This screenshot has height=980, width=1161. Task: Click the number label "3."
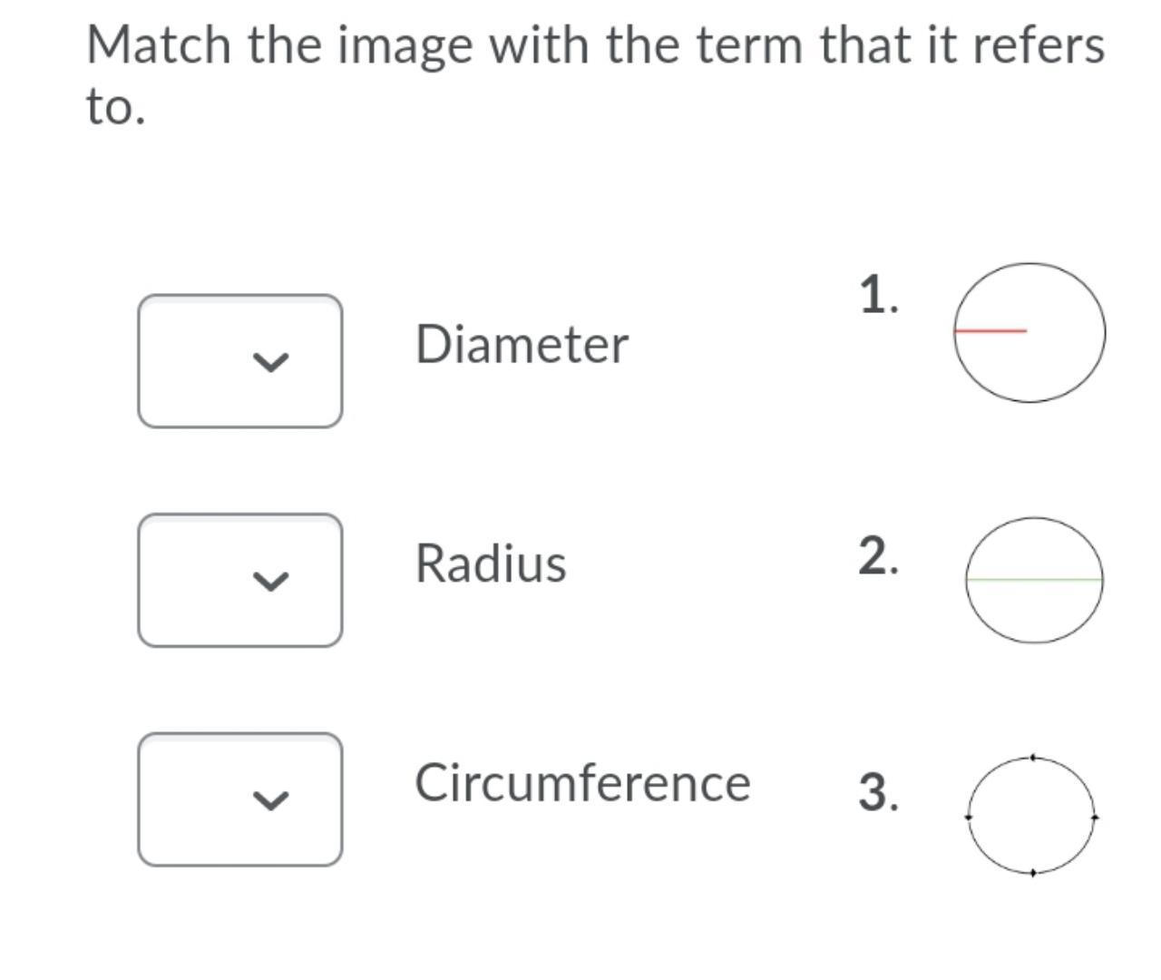pyautogui.click(x=879, y=791)
